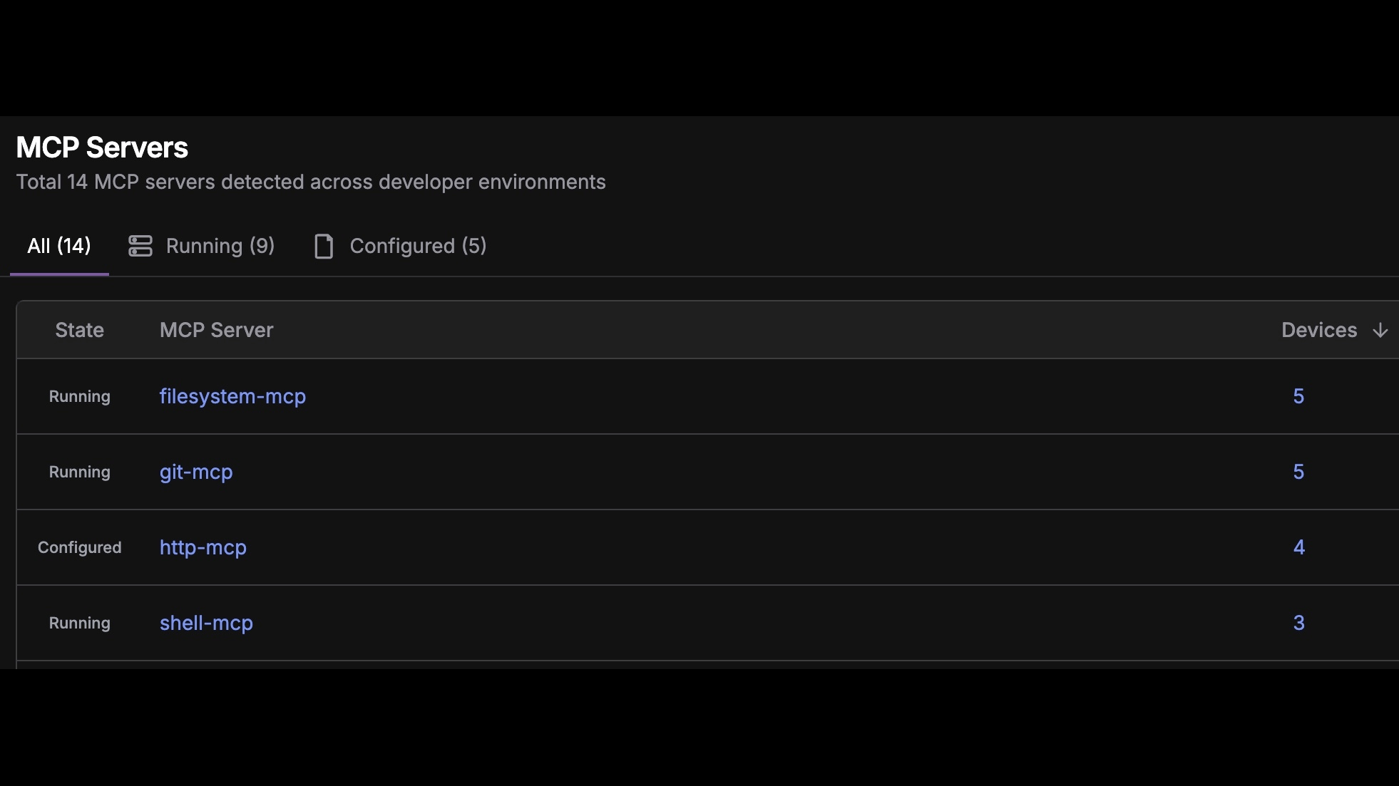Viewport: 1399px width, 786px height.
Task: Open the Configured (5) tab
Action: click(x=418, y=246)
